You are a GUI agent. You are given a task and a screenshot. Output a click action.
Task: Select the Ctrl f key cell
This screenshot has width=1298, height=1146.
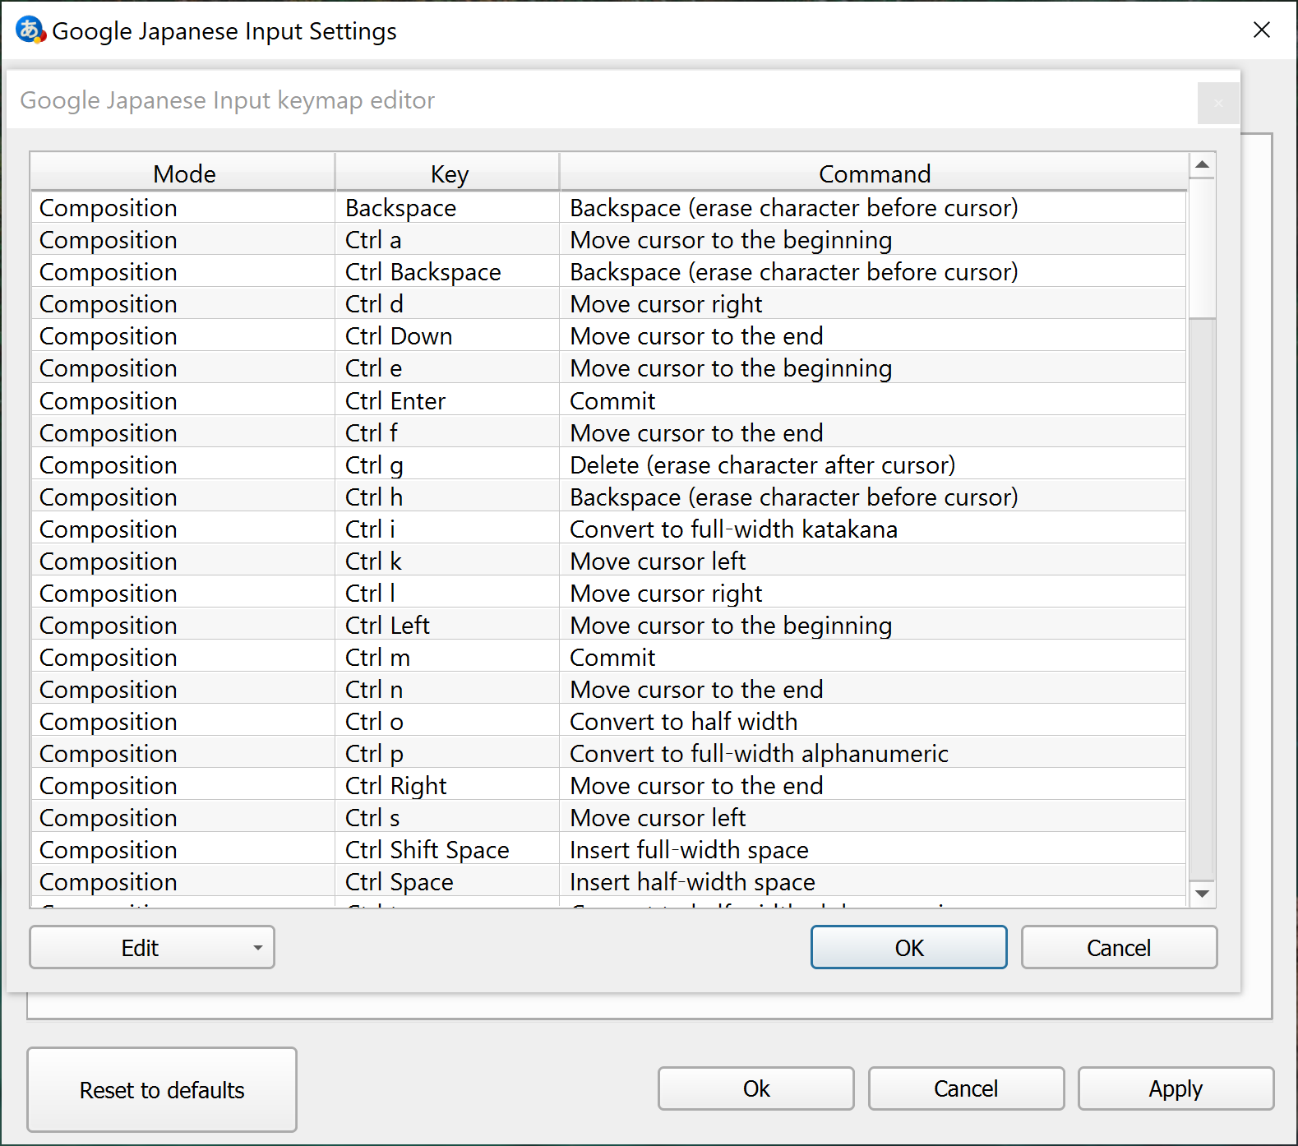click(x=447, y=433)
